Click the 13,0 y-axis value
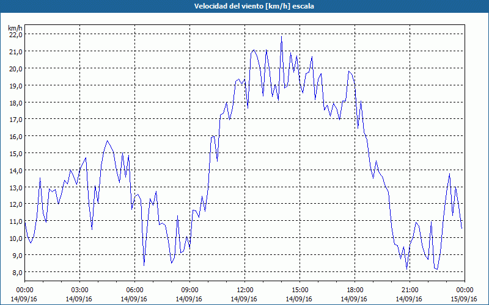The image size is (489, 305). pyautogui.click(x=15, y=188)
